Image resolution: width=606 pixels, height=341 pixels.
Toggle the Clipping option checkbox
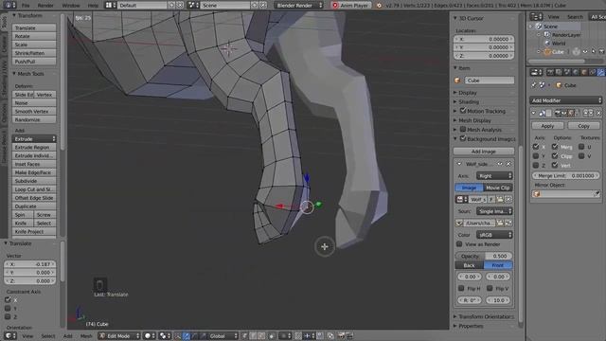click(555, 155)
